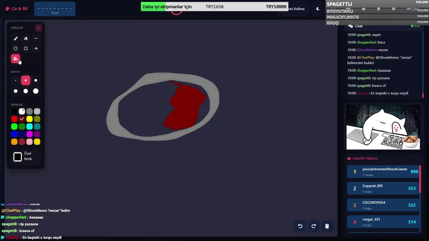Choose the smallest brush size dot
Screen dimensions: 429x241
pyautogui.click(x=15, y=80)
